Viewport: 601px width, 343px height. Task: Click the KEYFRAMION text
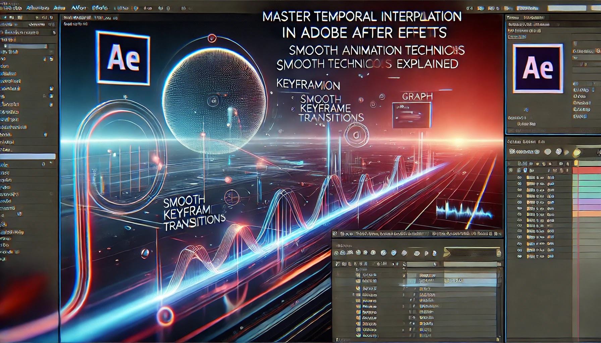pos(308,84)
